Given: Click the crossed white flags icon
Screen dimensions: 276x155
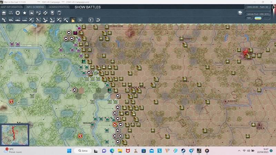Looking at the screenshot, I should (240, 13).
